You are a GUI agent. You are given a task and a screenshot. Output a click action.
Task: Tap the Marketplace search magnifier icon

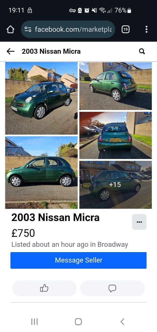coord(142,51)
